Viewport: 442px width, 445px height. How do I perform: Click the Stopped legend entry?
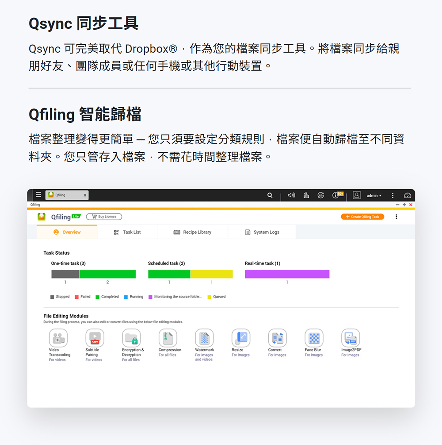pyautogui.click(x=60, y=297)
